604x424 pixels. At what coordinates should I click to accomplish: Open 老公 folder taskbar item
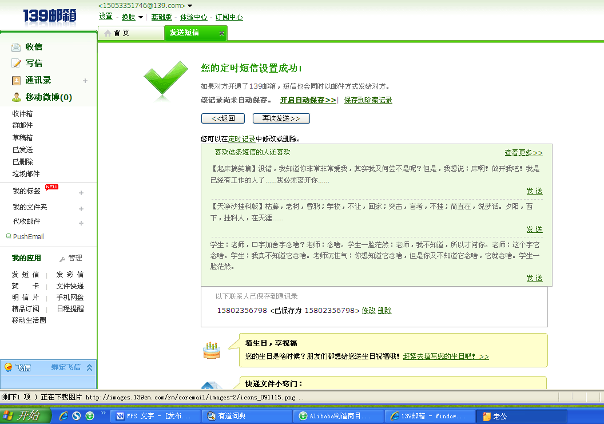coord(521,416)
